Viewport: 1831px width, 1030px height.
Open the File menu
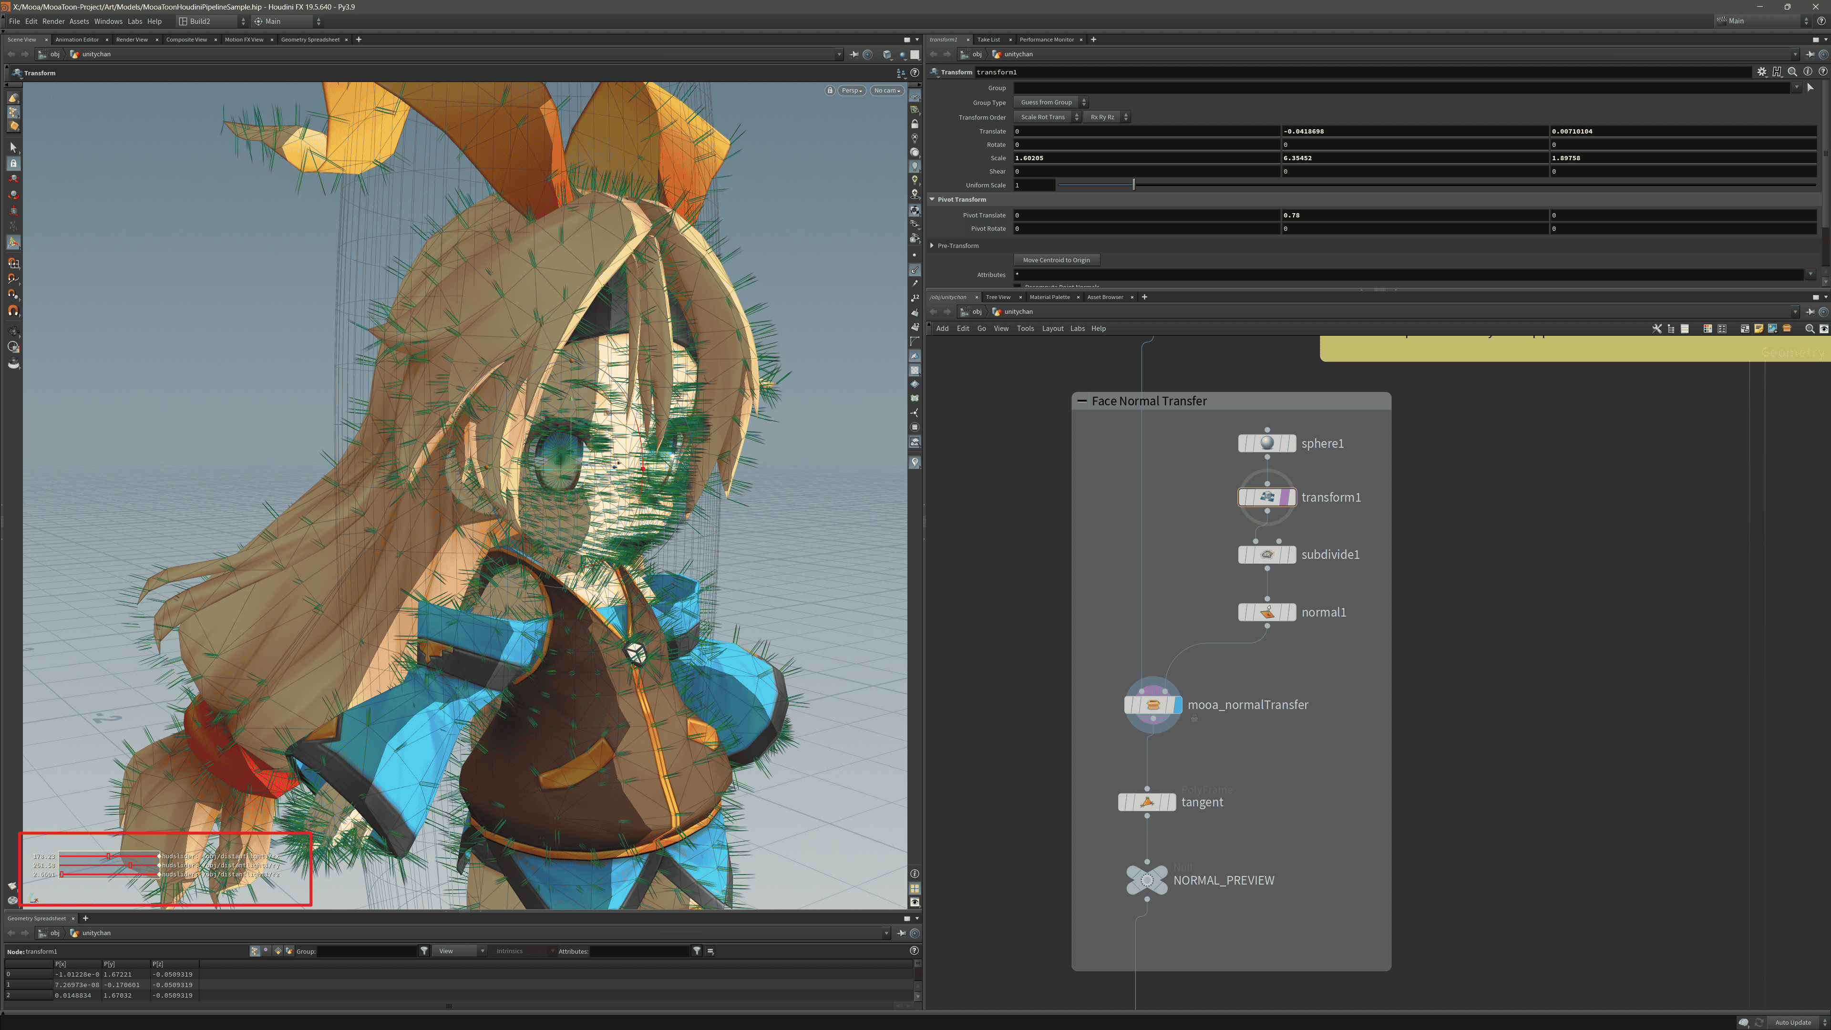pyautogui.click(x=14, y=21)
